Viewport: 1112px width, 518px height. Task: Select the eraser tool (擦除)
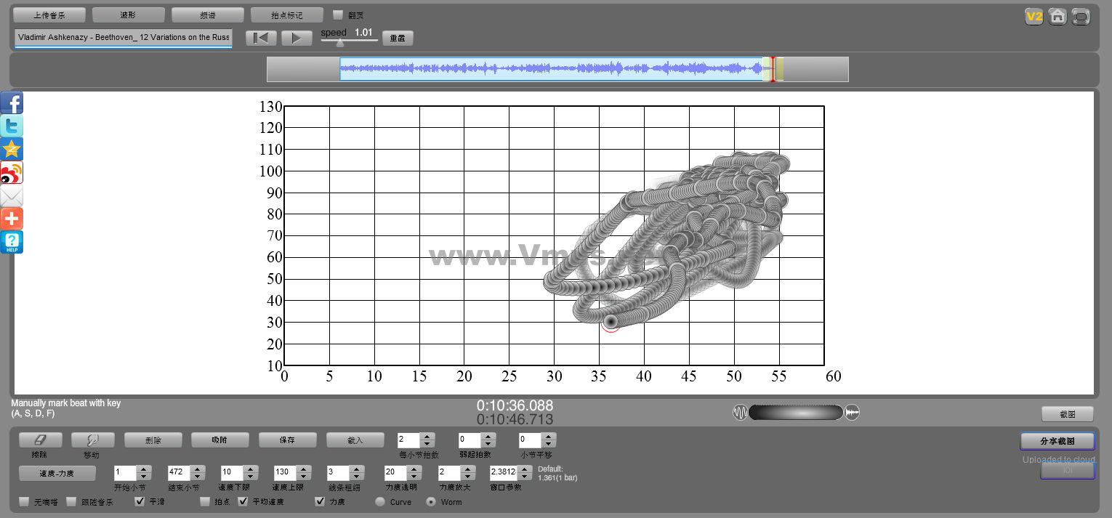(x=39, y=440)
